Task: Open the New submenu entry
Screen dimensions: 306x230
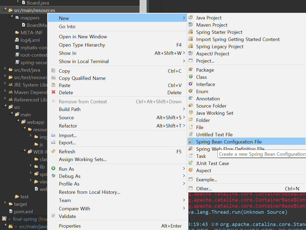Action: pyautogui.click(x=117, y=18)
